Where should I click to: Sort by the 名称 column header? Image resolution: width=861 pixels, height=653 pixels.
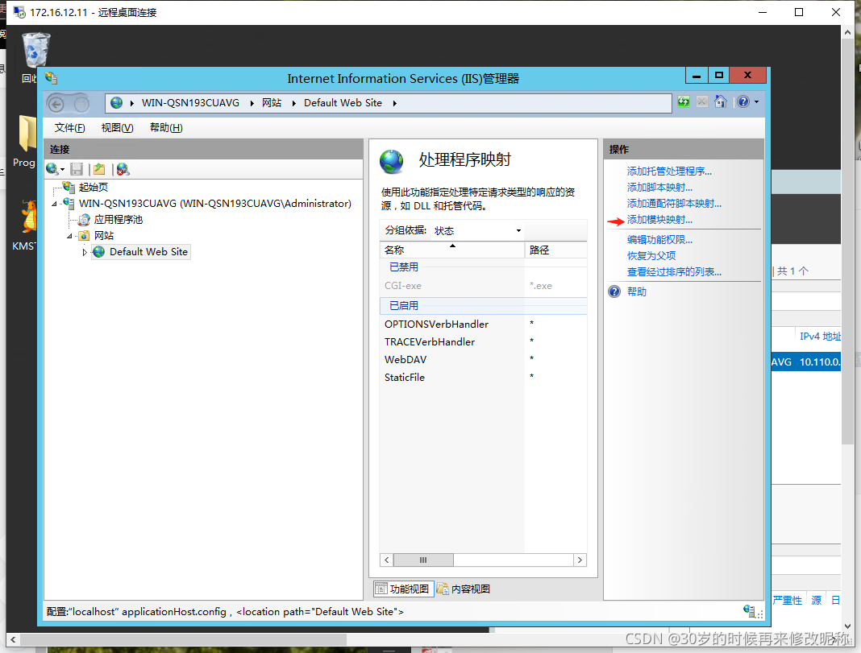click(452, 250)
